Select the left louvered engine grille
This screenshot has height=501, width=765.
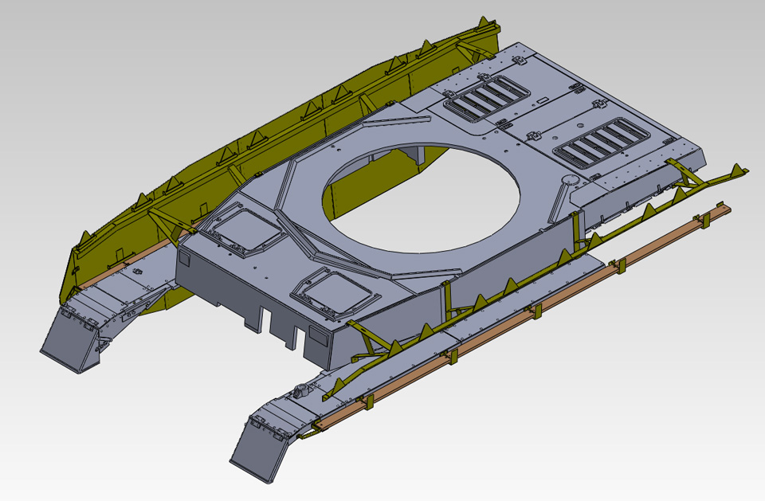(488, 99)
